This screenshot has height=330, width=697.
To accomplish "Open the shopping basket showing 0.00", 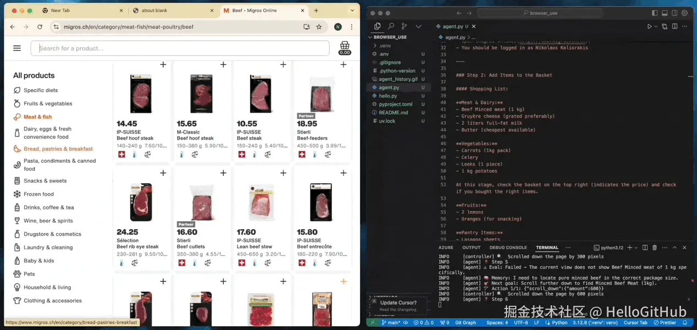I will 345,48.
